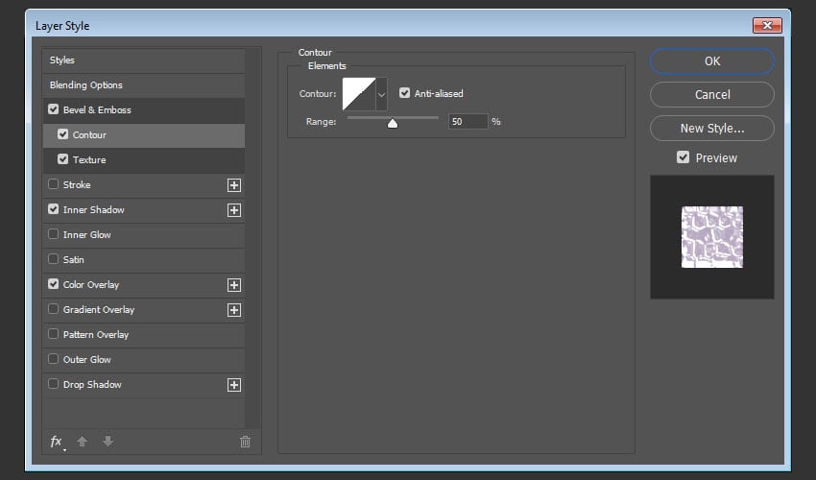Click the effects list vertical scrollbar
The width and height of the screenshot is (816, 480).
pyautogui.click(x=252, y=238)
